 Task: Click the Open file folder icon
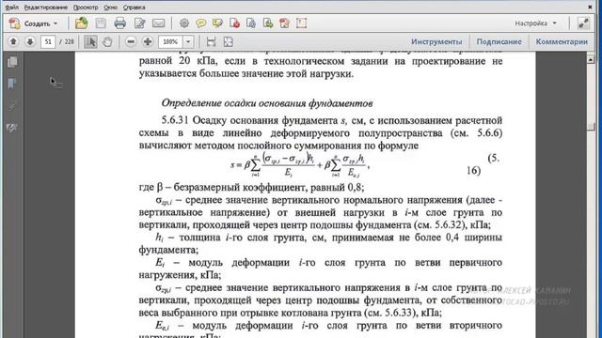(x=81, y=23)
